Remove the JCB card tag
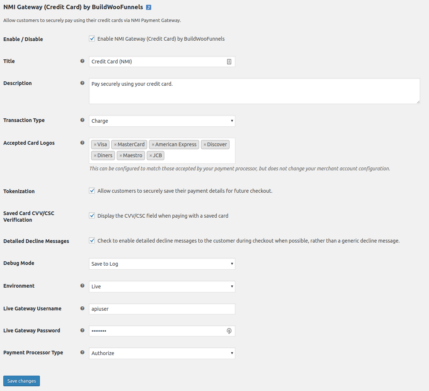Image resolution: width=429 pixels, height=391 pixels. pyautogui.click(x=151, y=156)
